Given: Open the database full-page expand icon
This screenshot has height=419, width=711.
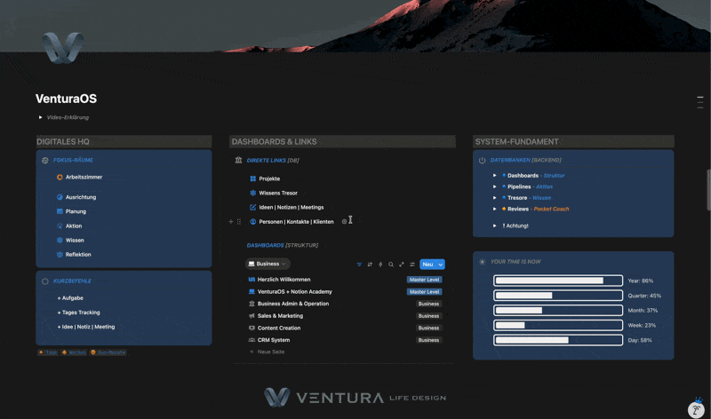Looking at the screenshot, I should 402,265.
